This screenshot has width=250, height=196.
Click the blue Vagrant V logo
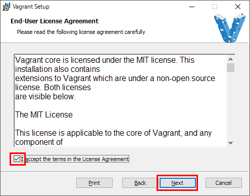coord(230,28)
